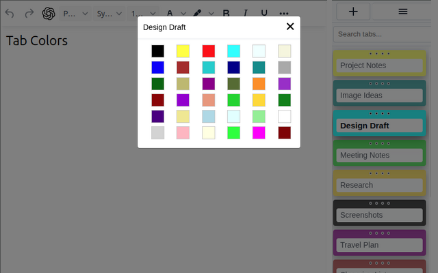Expand the text color options arrow
The height and width of the screenshot is (273, 438).
pyautogui.click(x=183, y=14)
